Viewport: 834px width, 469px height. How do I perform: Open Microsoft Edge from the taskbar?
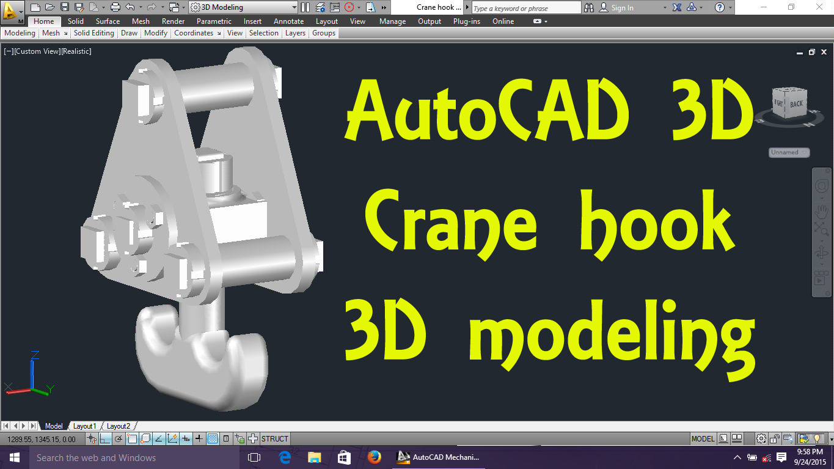tap(285, 457)
